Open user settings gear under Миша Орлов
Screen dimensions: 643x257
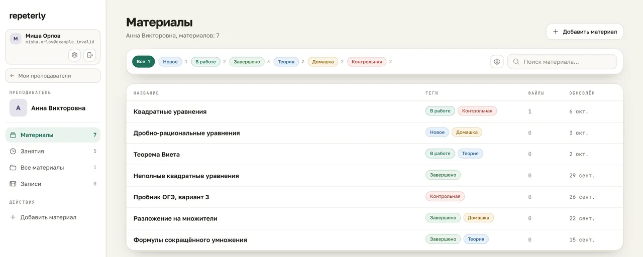74,55
